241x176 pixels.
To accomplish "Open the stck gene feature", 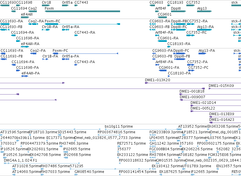I will click(236, 5).
